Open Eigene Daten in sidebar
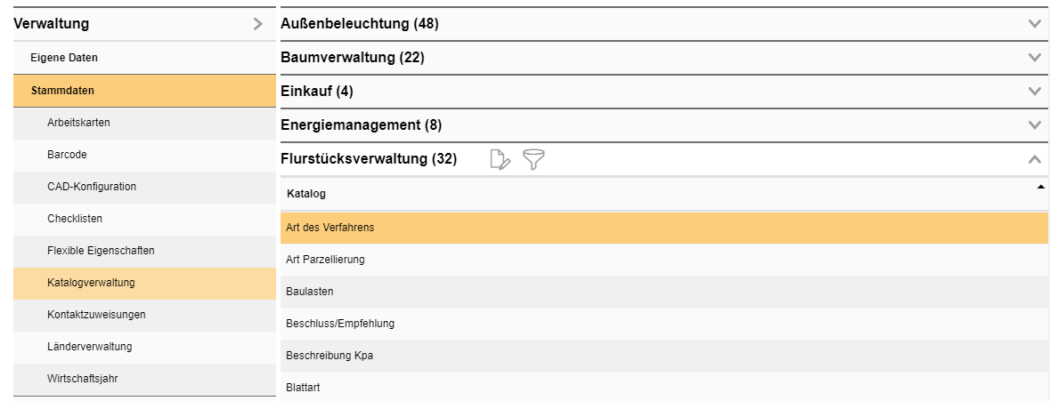The width and height of the screenshot is (1050, 401). point(64,58)
